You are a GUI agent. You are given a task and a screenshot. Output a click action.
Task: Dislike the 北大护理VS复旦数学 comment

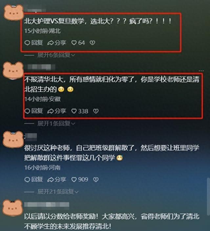[92, 43]
